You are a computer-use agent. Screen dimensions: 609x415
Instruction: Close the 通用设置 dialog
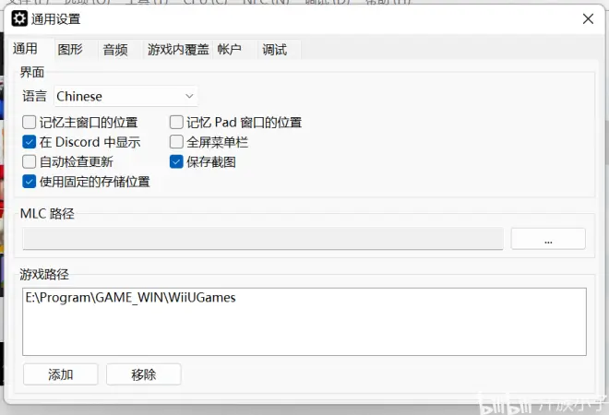tap(588, 18)
